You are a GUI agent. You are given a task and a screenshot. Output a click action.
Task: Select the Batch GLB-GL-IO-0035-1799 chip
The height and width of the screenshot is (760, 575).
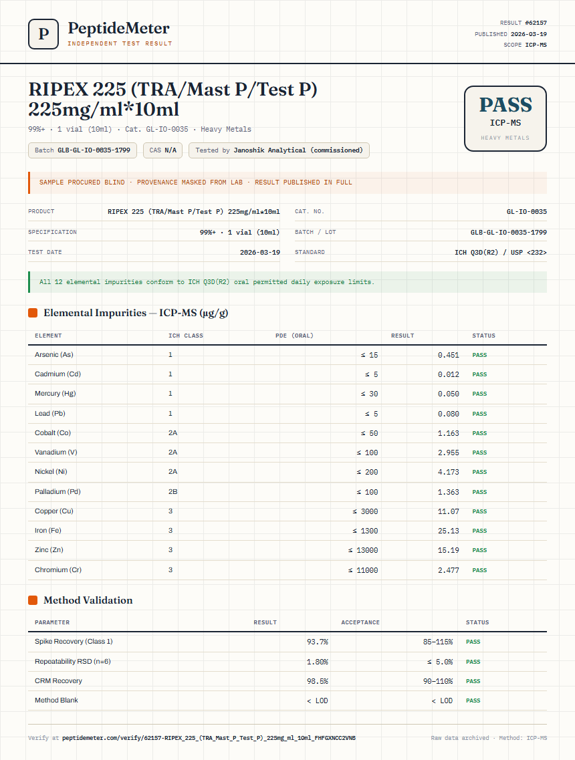pos(82,150)
